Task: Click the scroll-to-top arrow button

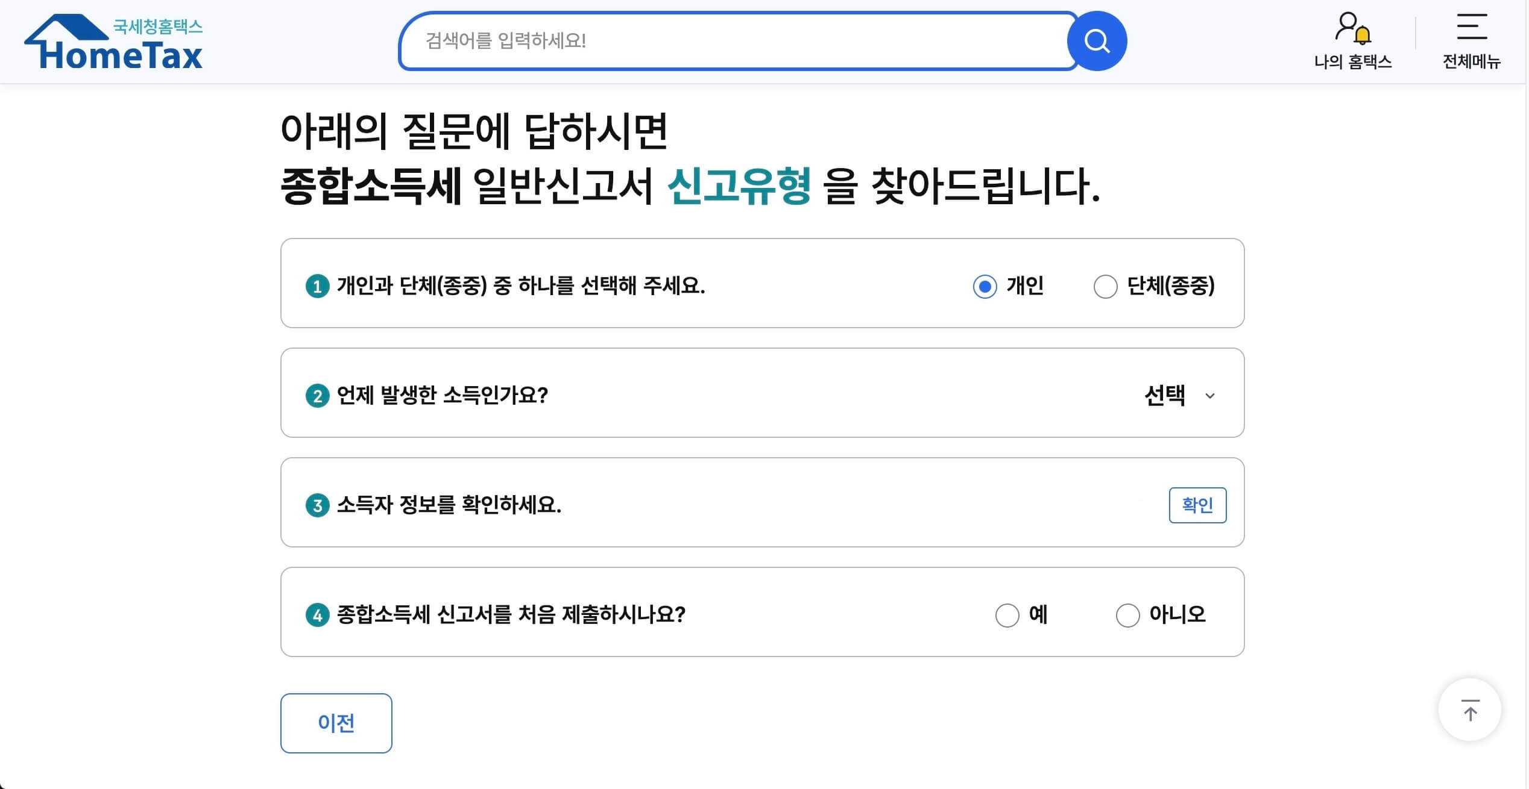Action: click(1470, 710)
